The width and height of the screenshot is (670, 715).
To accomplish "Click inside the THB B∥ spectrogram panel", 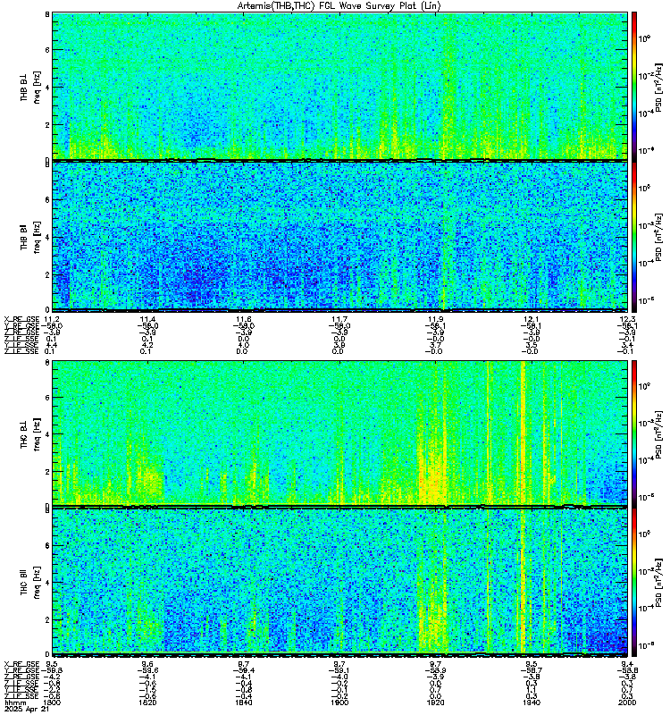I will (x=339, y=236).
